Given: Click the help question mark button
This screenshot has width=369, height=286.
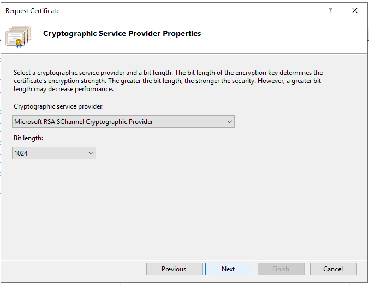Looking at the screenshot, I should click(330, 10).
